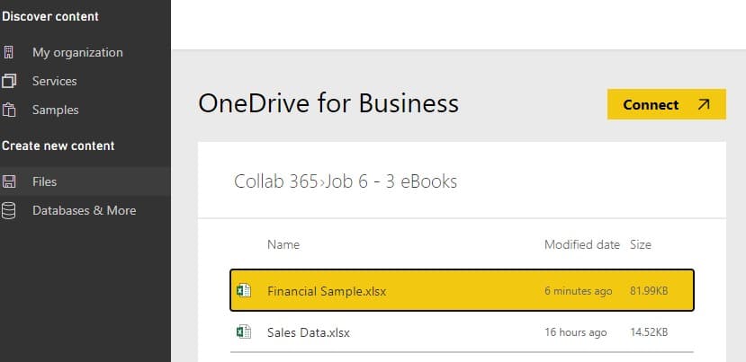
Task: Click the My organization building icon
Action: point(9,52)
